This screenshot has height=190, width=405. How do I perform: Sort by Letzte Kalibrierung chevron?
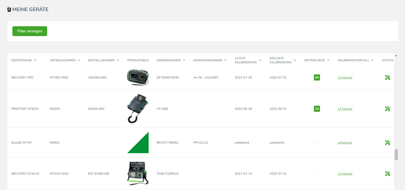260,60
